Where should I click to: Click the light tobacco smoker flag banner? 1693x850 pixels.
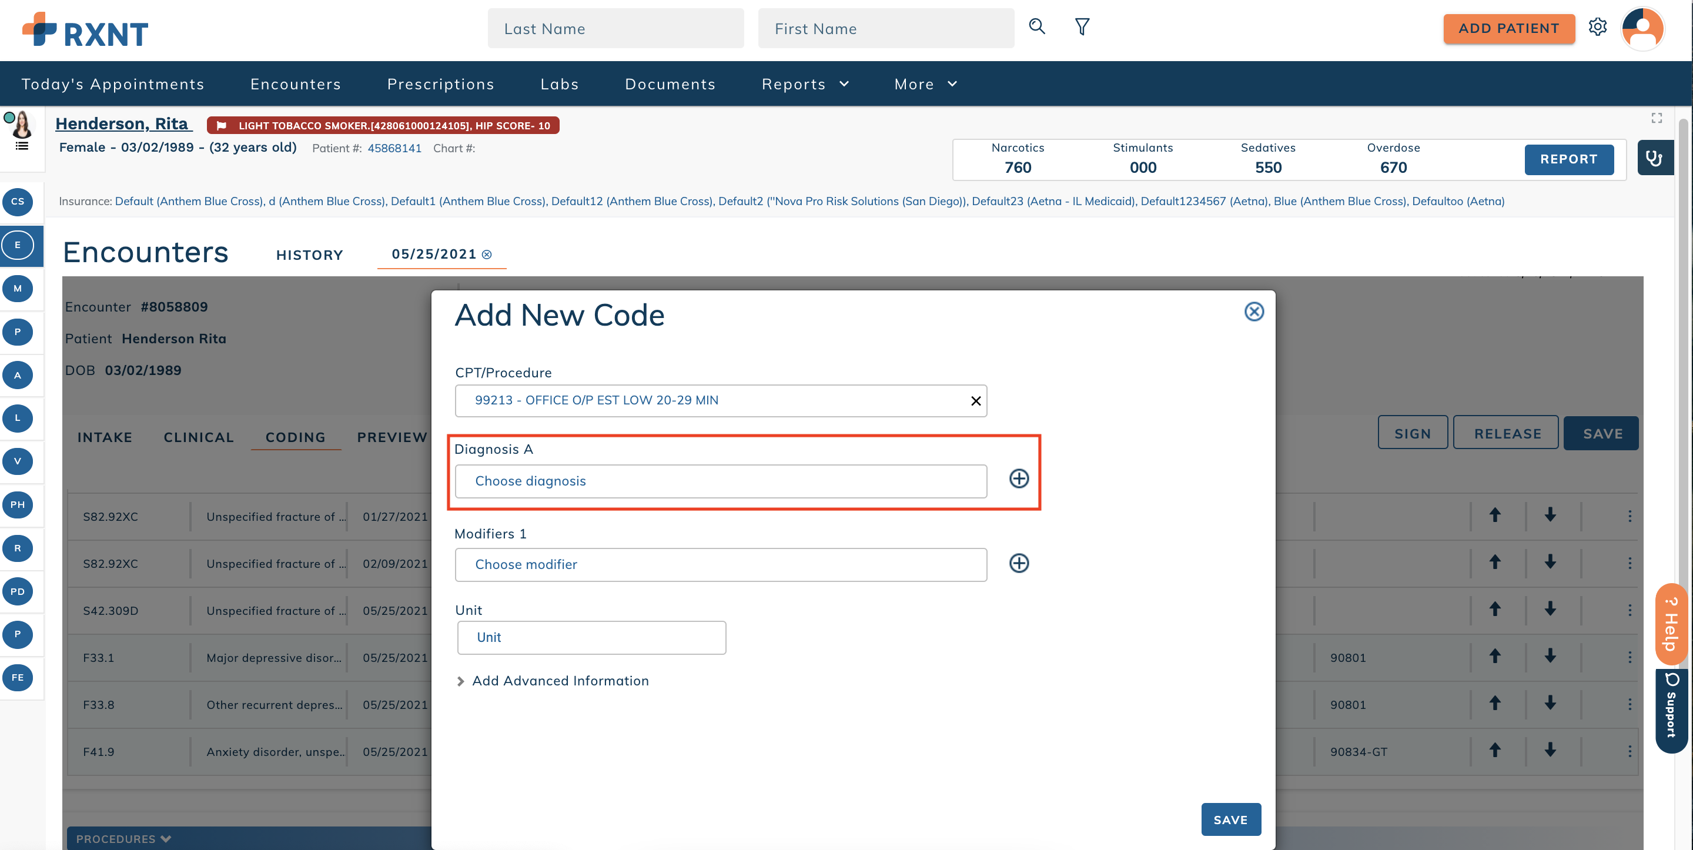(x=383, y=126)
